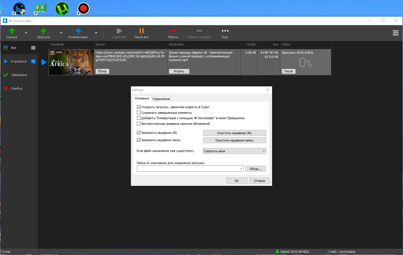The image size is (403, 255).
Task: Expand the default download folder dropdown arrow
Action: pyautogui.click(x=241, y=169)
